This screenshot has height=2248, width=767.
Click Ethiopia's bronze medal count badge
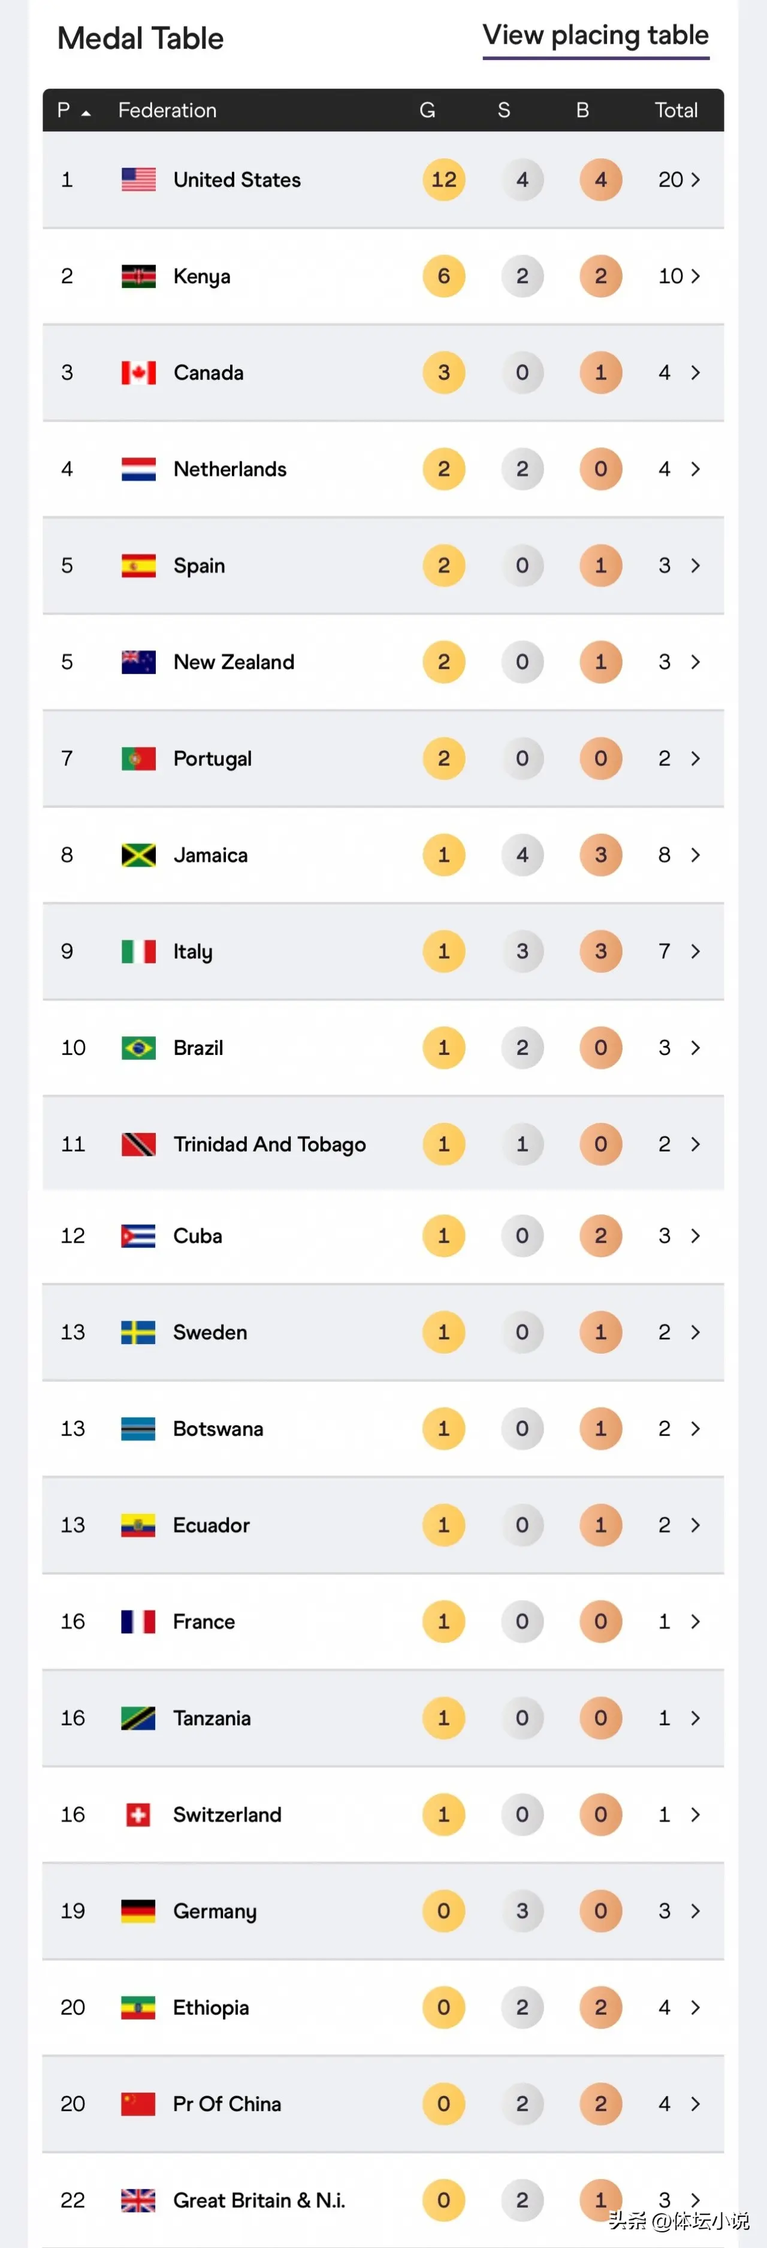click(600, 2007)
